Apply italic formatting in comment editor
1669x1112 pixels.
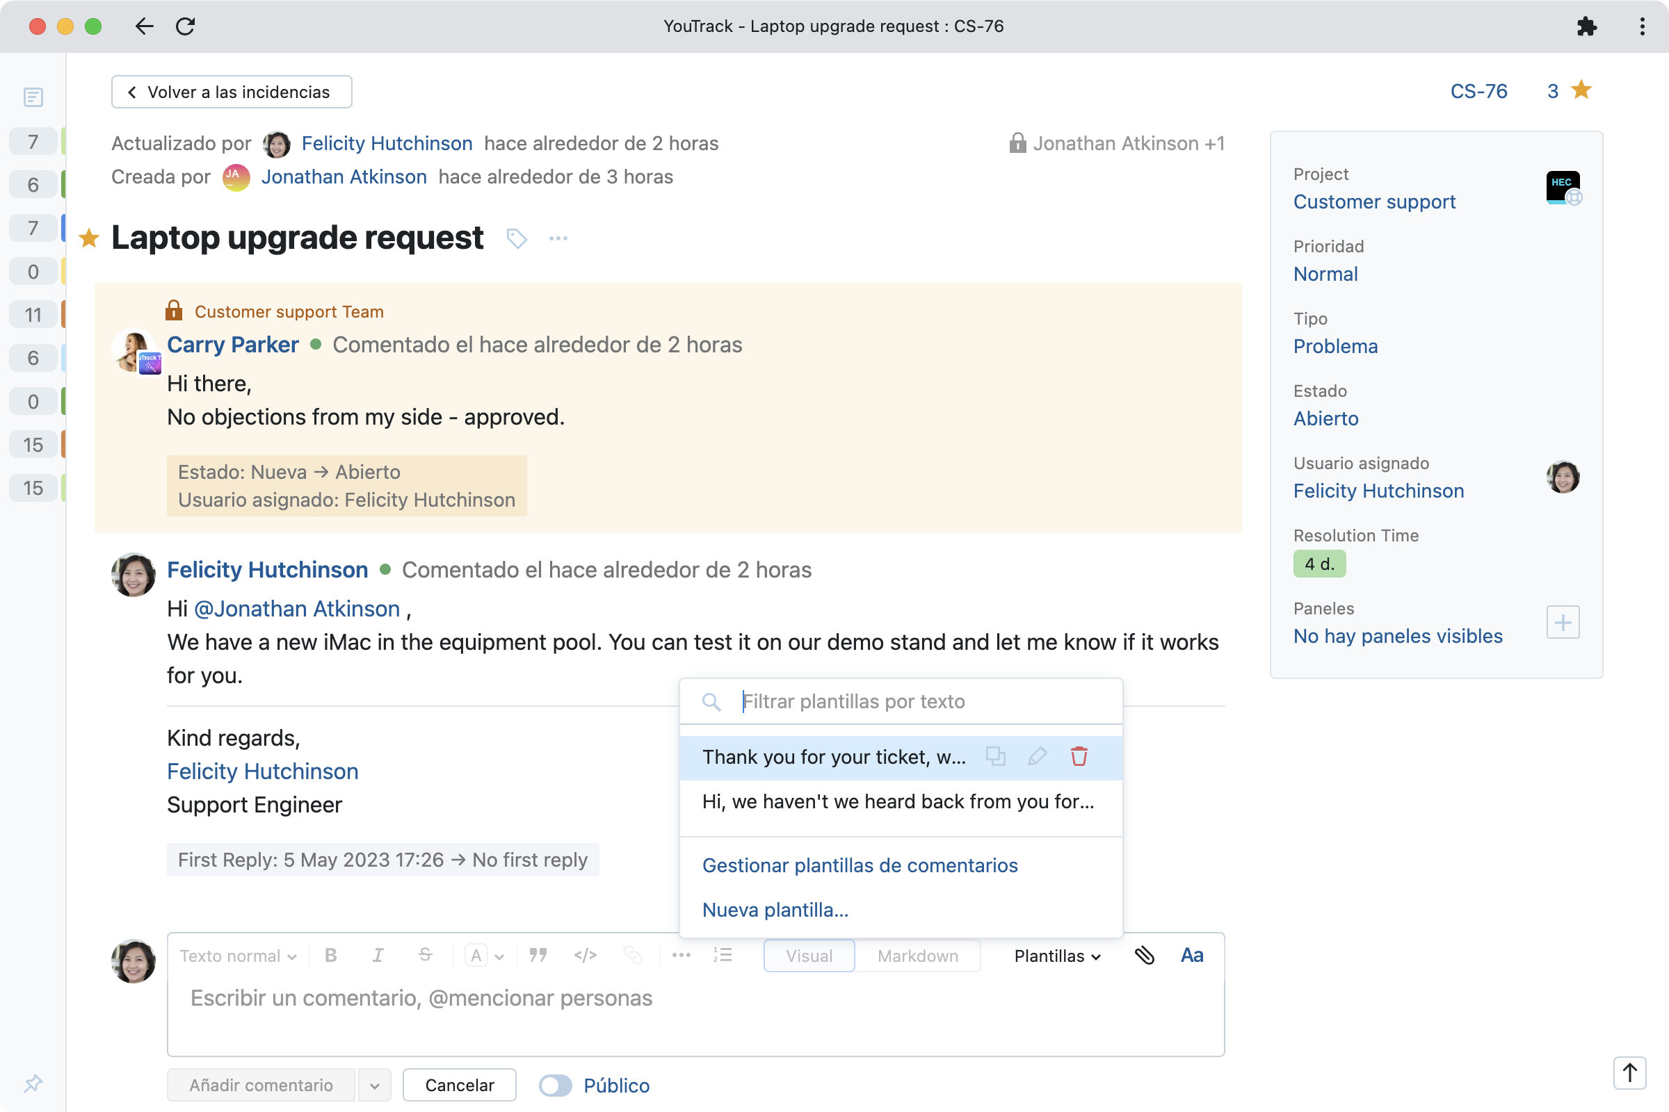(378, 955)
